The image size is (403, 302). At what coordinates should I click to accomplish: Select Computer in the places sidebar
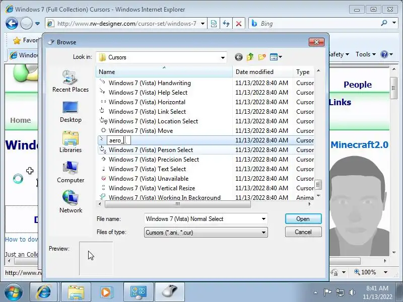(71, 172)
